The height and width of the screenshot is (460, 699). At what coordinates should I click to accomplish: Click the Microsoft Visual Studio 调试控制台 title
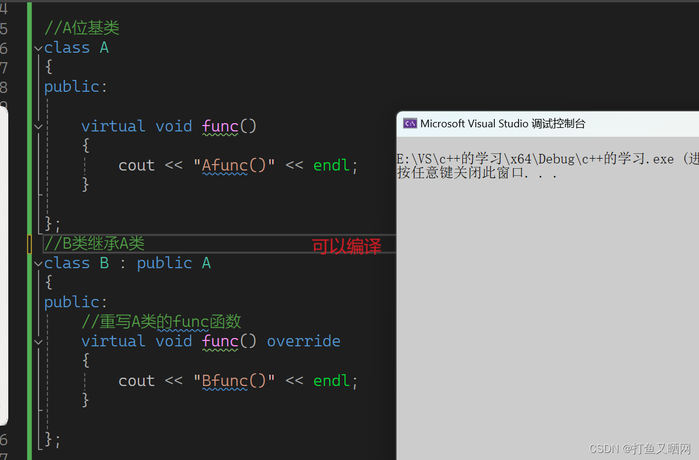(502, 123)
